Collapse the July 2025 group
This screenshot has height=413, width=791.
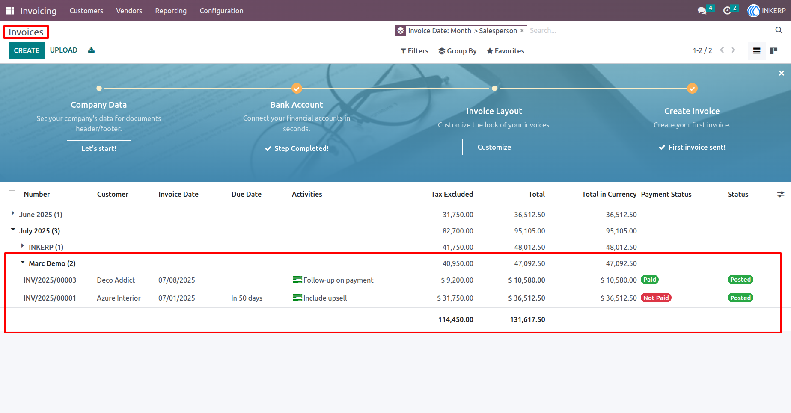point(13,229)
